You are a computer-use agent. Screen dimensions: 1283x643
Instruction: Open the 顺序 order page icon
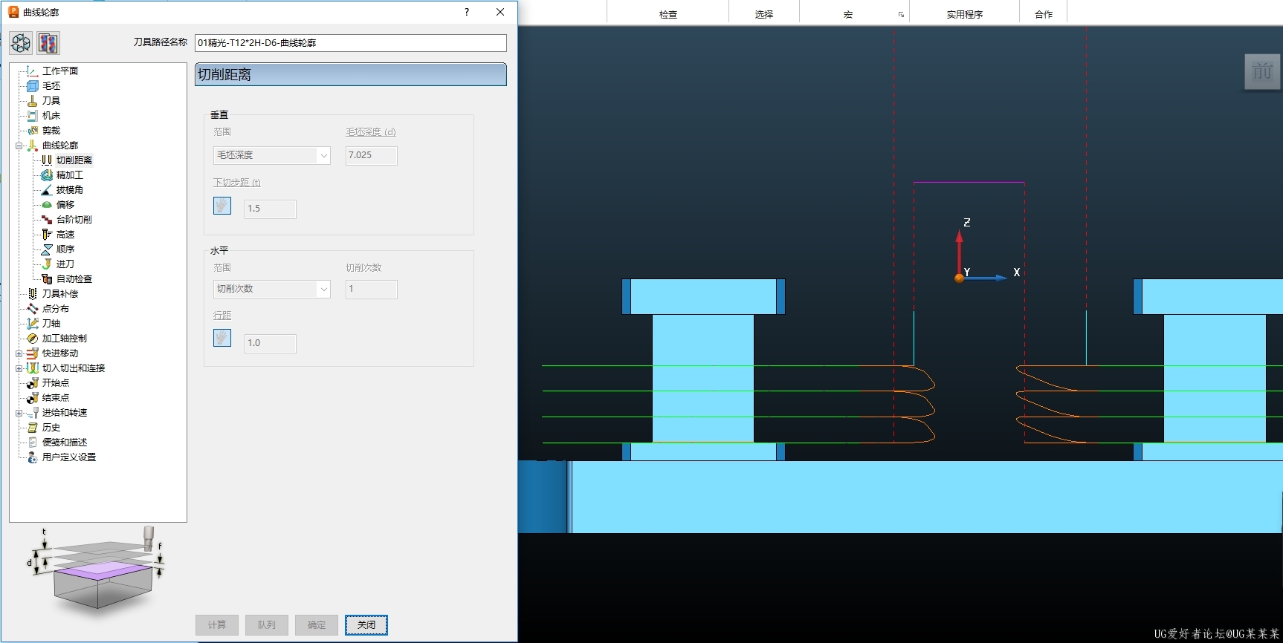click(47, 249)
